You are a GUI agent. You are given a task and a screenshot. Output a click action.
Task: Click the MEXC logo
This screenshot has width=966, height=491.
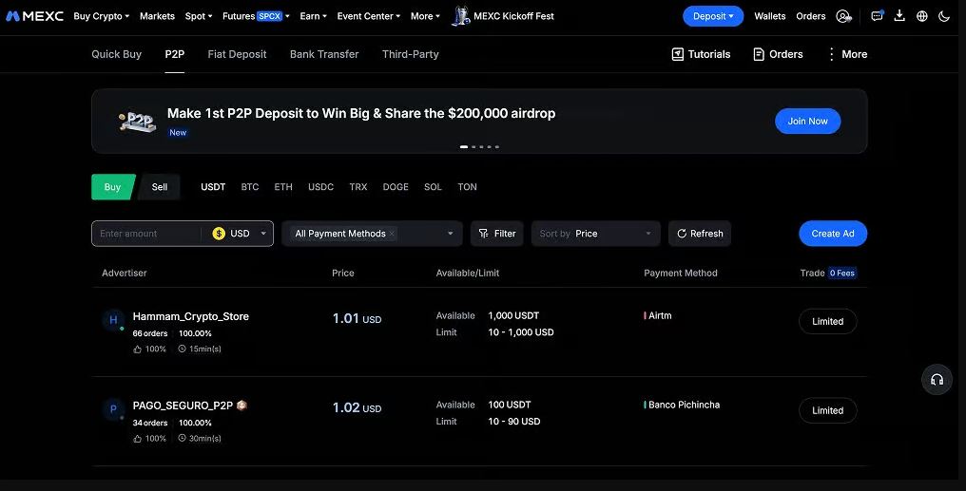tap(34, 16)
